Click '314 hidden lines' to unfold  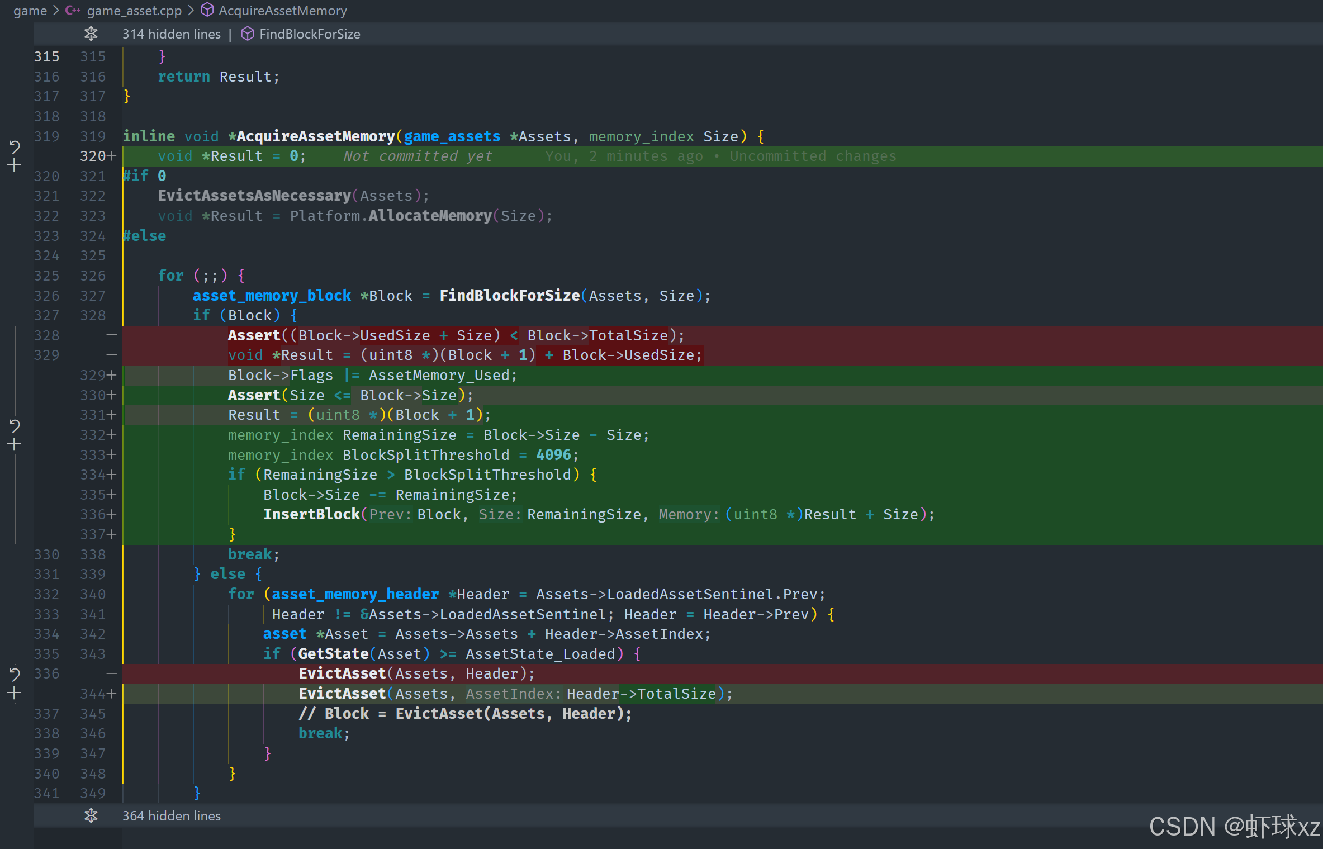(x=172, y=34)
